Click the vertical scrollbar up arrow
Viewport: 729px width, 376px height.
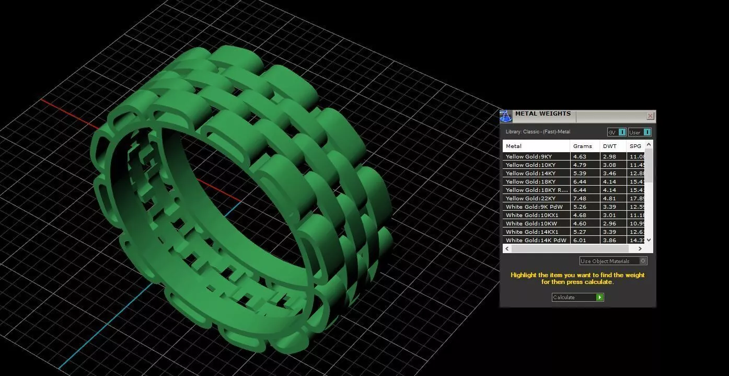point(649,144)
